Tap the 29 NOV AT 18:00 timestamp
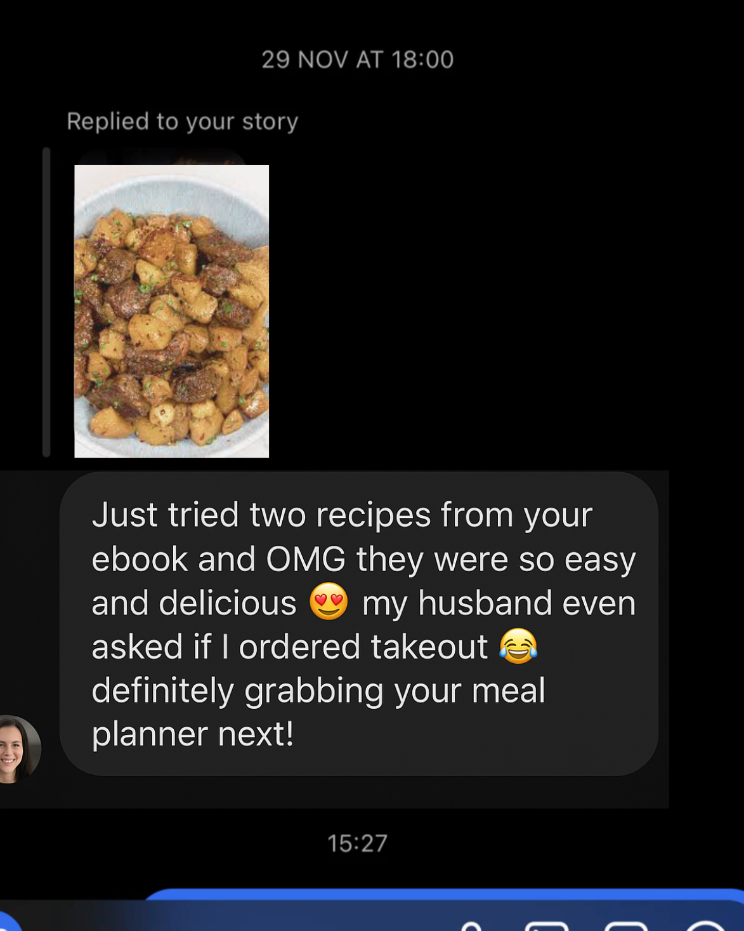 (358, 60)
